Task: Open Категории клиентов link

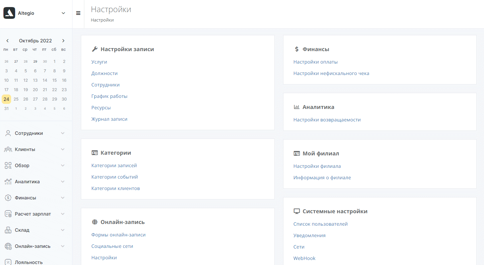Action: tap(116, 188)
